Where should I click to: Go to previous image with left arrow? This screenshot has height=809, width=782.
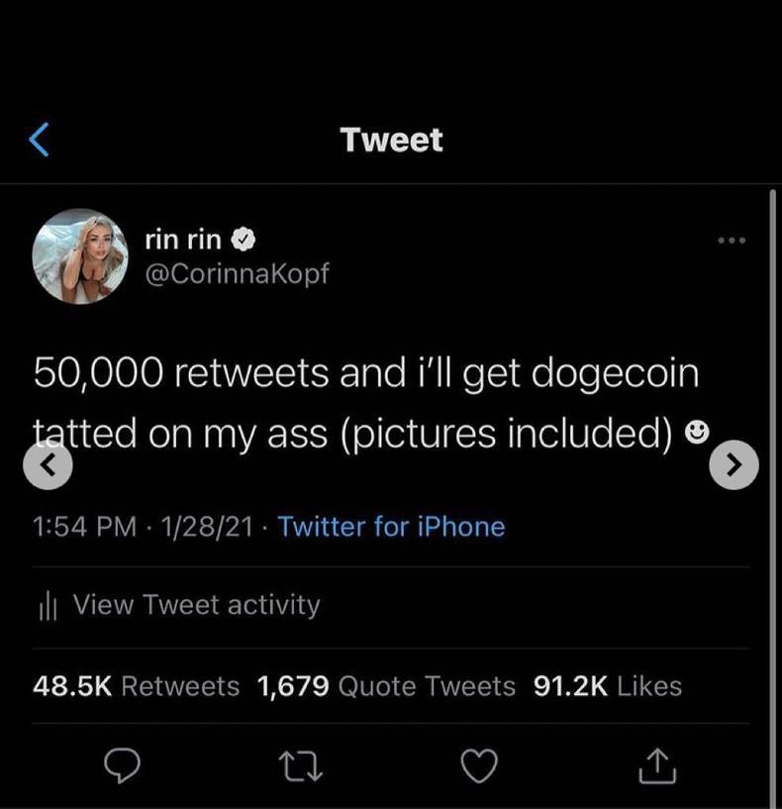[47, 464]
